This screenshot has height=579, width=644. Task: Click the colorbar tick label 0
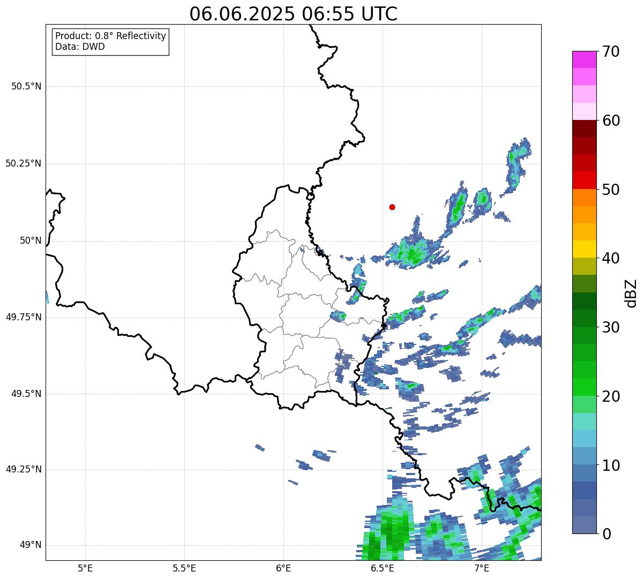pos(607,534)
